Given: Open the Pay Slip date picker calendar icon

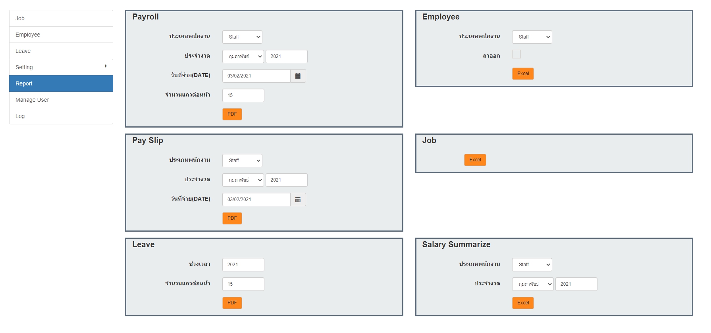Looking at the screenshot, I should [298, 199].
